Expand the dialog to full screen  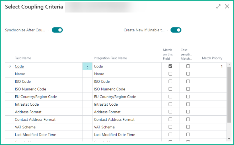(x=218, y=6)
